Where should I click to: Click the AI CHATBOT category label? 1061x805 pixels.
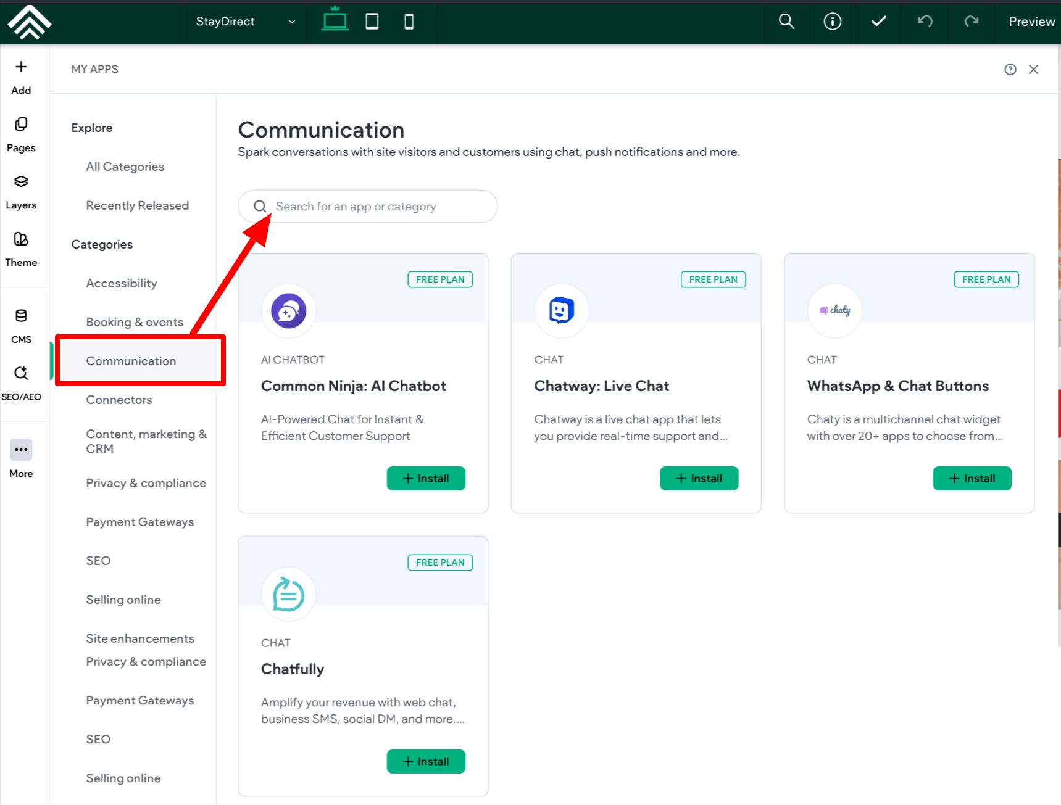click(293, 360)
